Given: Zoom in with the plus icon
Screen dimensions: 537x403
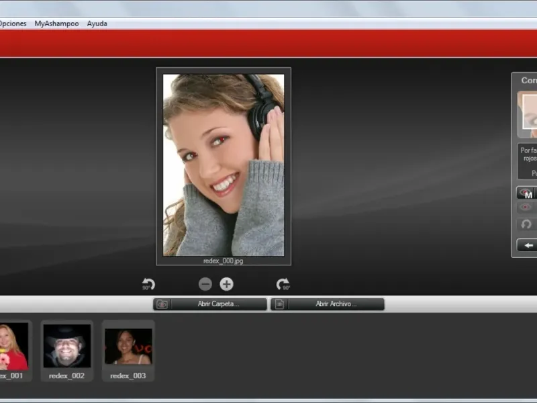Looking at the screenshot, I should (x=227, y=284).
